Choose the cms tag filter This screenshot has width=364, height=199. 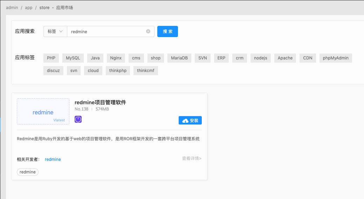tap(136, 58)
